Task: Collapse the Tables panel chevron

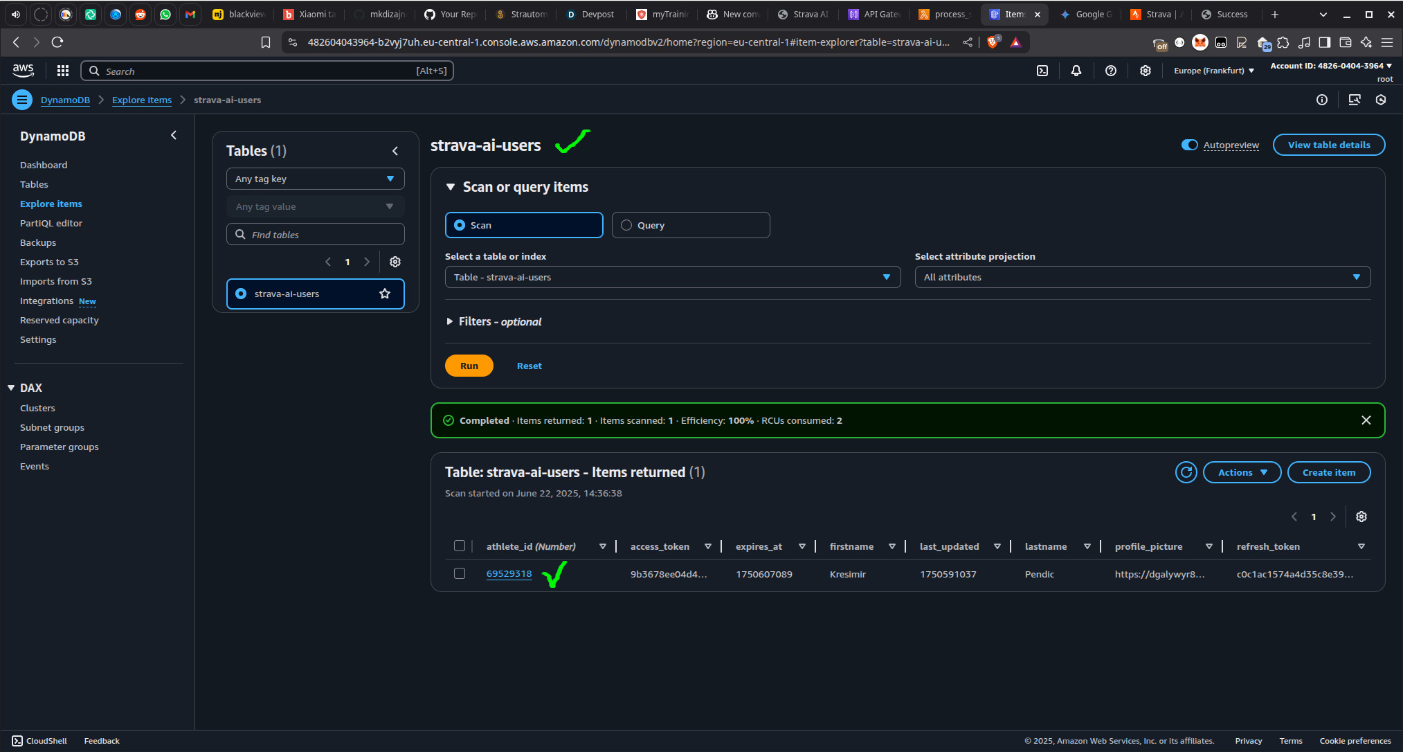Action: tap(395, 151)
